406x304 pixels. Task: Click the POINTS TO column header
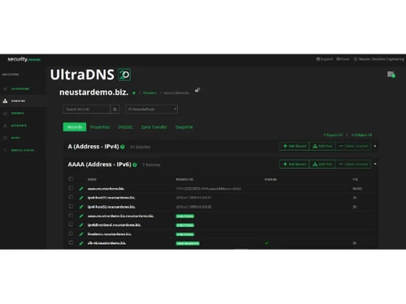coord(184,179)
